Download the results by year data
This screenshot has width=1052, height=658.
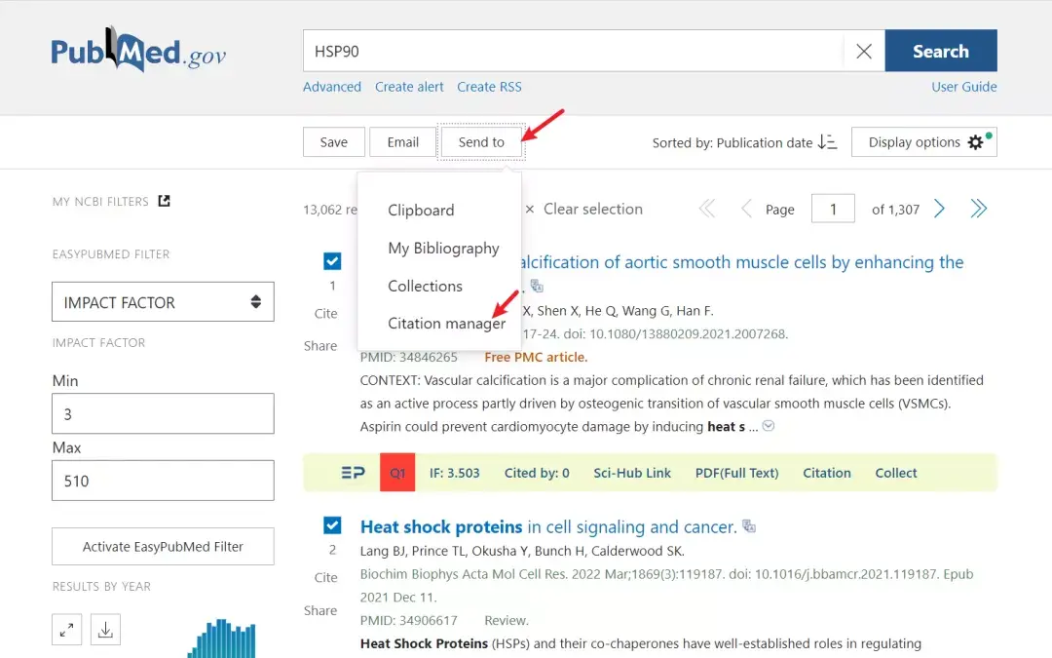[105, 631]
